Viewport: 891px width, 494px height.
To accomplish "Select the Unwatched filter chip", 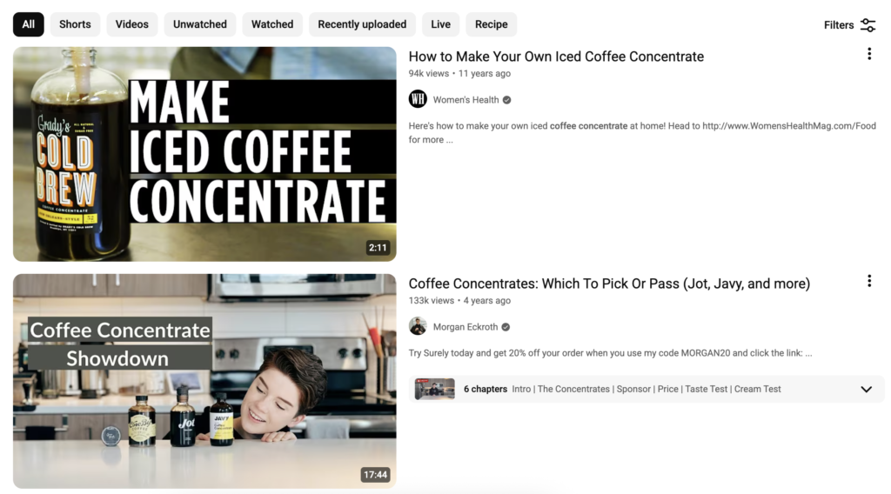I will [199, 24].
